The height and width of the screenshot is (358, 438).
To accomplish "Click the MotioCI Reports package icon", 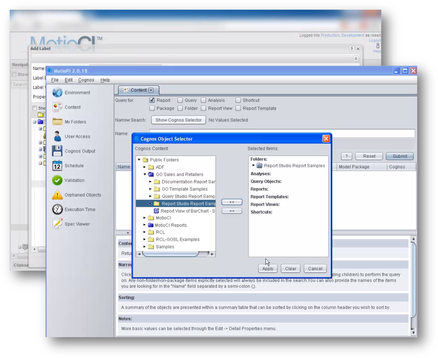I will click(151, 225).
